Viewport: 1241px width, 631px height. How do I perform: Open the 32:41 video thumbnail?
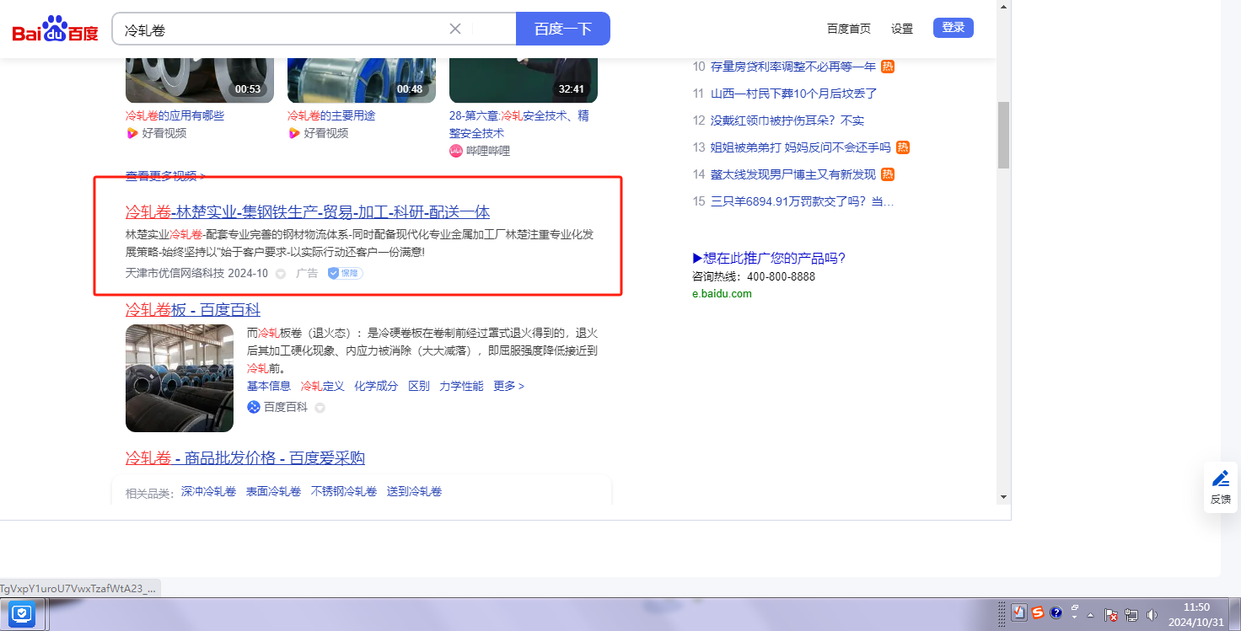524,80
